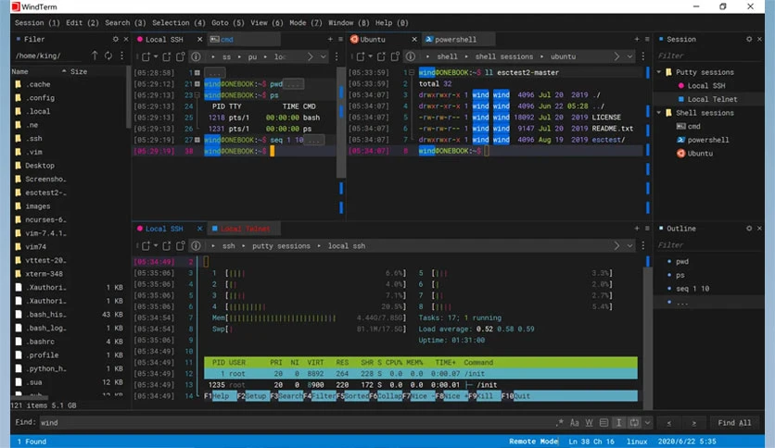
Task: Toggle fold marker on line 23 ps command
Action: click(197, 95)
